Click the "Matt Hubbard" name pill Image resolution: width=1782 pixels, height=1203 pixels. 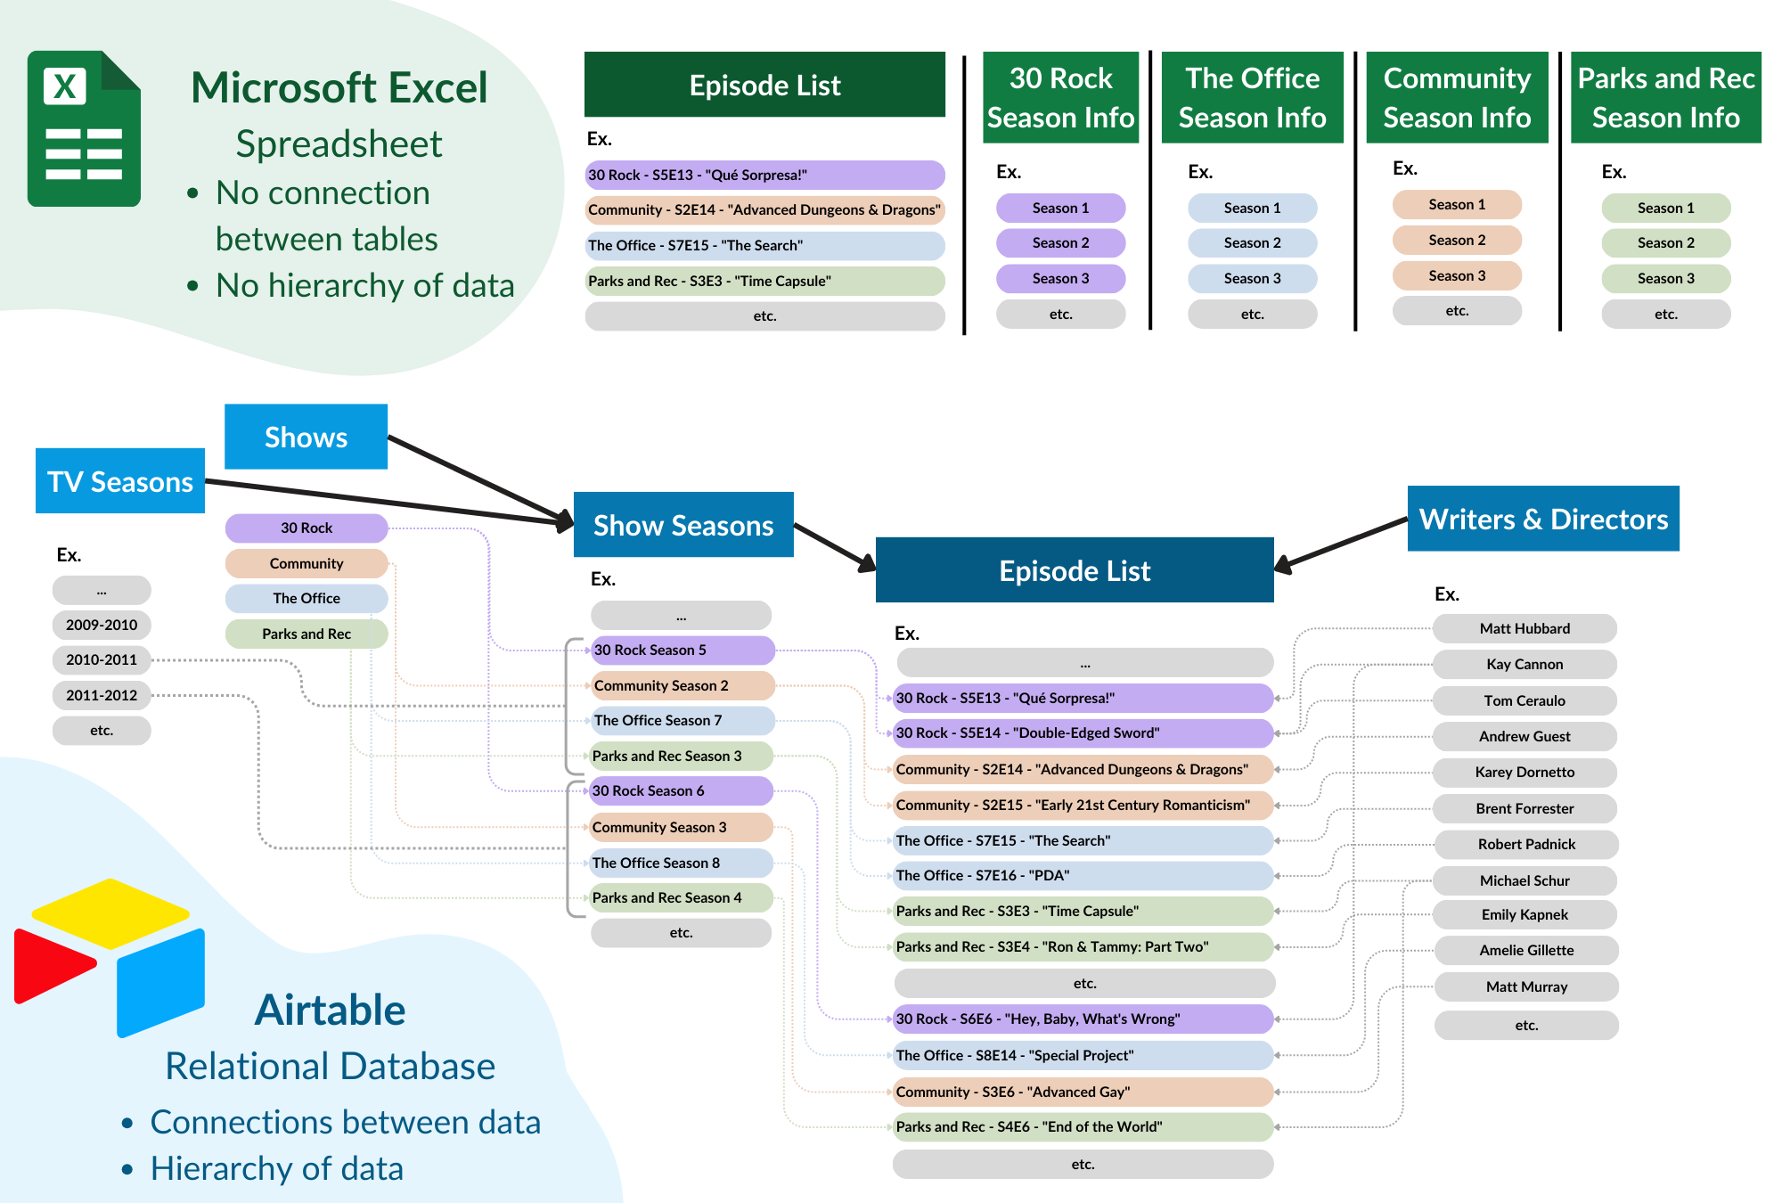click(1525, 628)
